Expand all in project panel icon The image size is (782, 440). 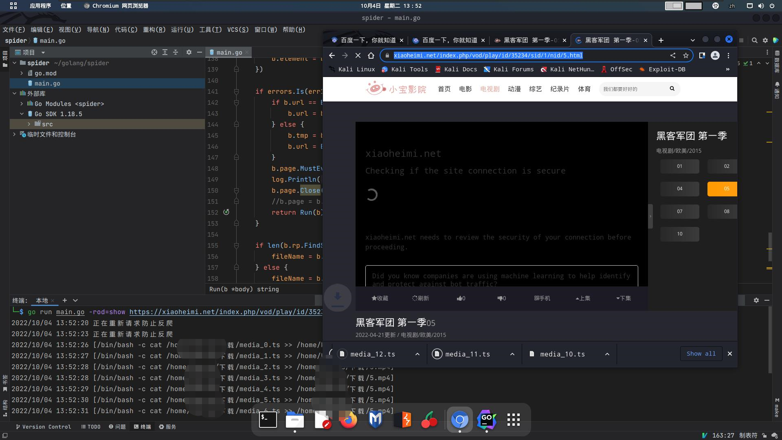[165, 52]
